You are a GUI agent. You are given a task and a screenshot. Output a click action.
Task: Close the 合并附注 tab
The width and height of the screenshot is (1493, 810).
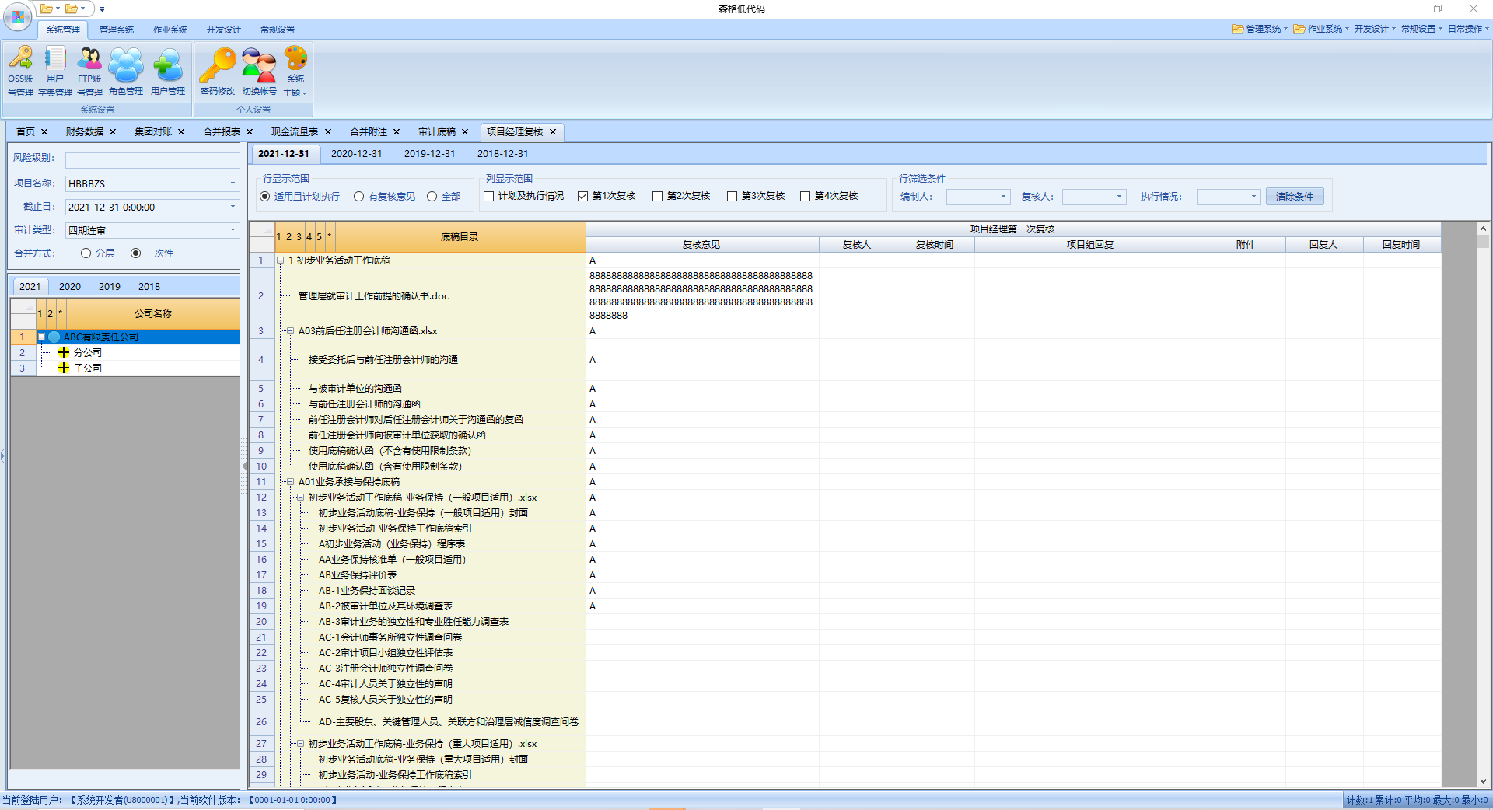pyautogui.click(x=397, y=132)
